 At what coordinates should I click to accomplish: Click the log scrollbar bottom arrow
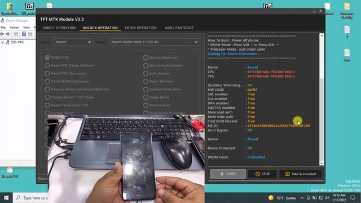(x=322, y=163)
